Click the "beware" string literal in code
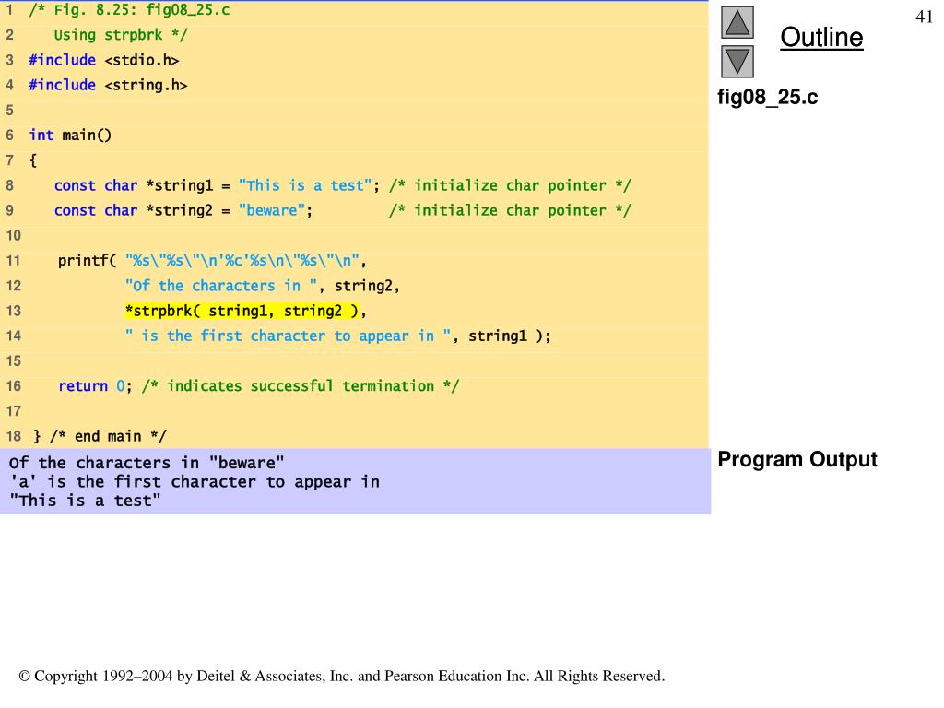 coord(272,210)
